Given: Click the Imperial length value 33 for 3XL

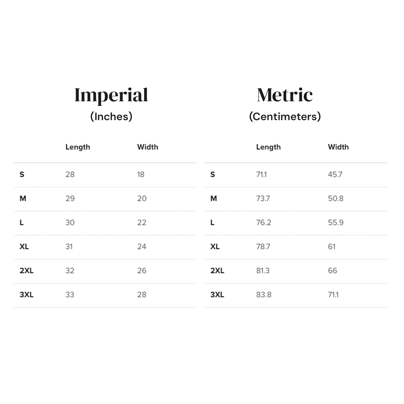Looking at the screenshot, I should coord(70,295).
